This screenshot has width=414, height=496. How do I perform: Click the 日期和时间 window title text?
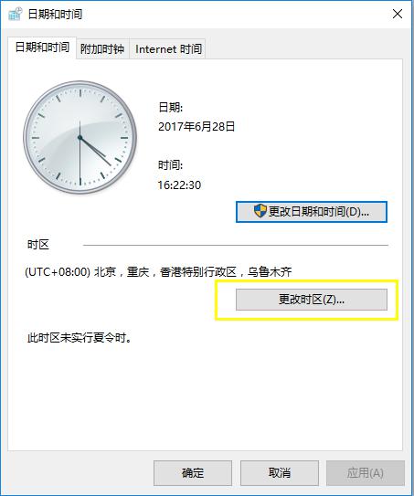55,15
